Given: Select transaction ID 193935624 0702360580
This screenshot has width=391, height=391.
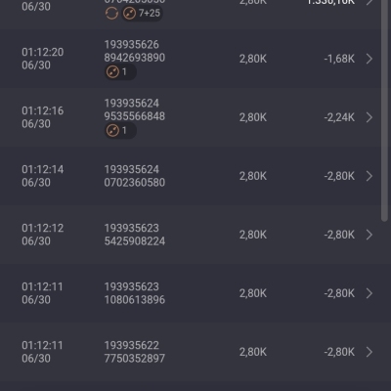Looking at the screenshot, I should click(x=135, y=176).
